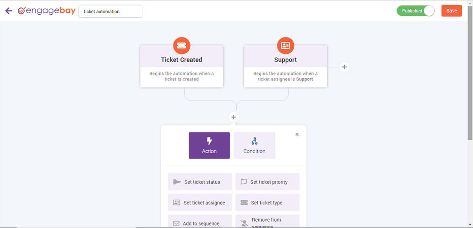Click the Support trigger assignee icon
The width and height of the screenshot is (473, 228).
(285, 45)
